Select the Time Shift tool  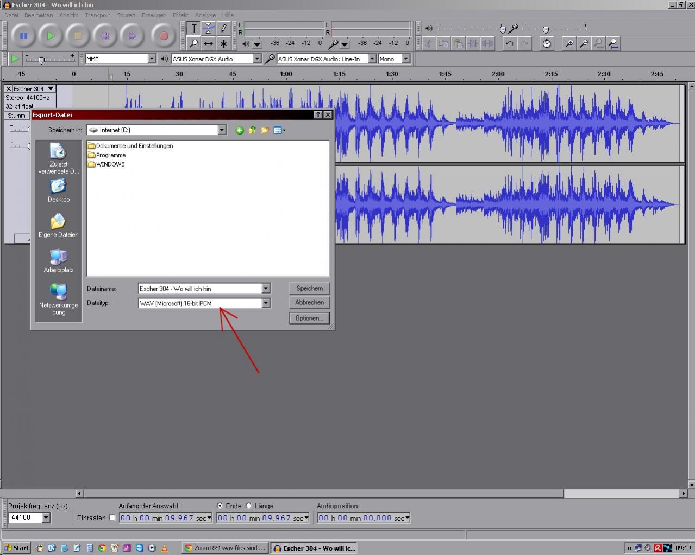[x=208, y=44]
